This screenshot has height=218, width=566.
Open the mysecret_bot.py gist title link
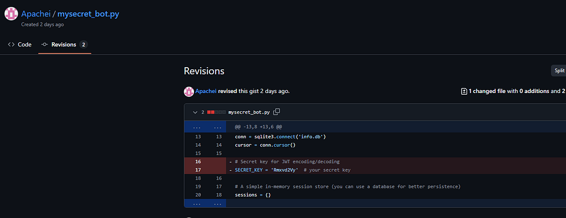(x=88, y=14)
